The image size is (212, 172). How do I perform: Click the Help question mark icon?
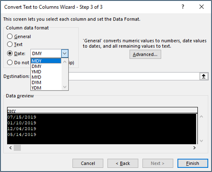point(183,7)
